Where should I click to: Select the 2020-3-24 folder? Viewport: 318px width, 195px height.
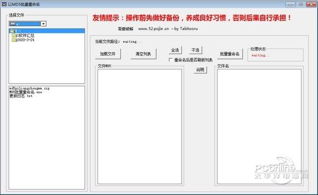(25, 40)
